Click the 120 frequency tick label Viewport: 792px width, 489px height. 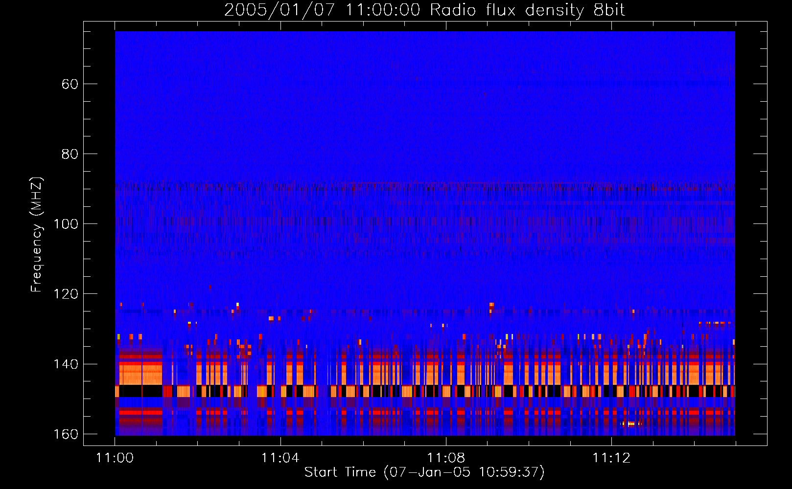[66, 294]
